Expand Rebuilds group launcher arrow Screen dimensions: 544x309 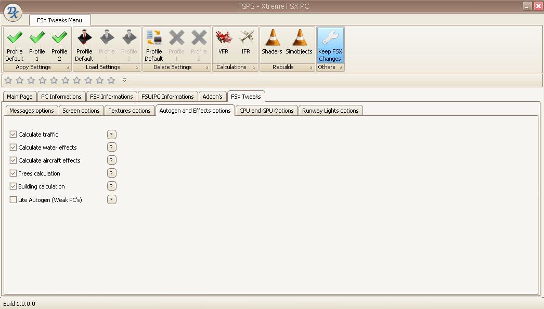[311, 68]
